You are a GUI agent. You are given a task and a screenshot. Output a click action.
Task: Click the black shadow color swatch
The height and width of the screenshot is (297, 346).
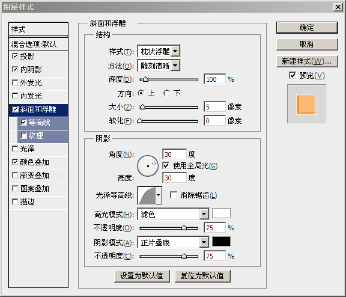[x=221, y=241]
